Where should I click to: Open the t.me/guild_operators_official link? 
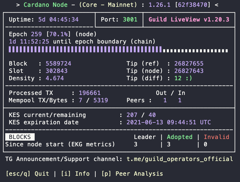[180, 159]
